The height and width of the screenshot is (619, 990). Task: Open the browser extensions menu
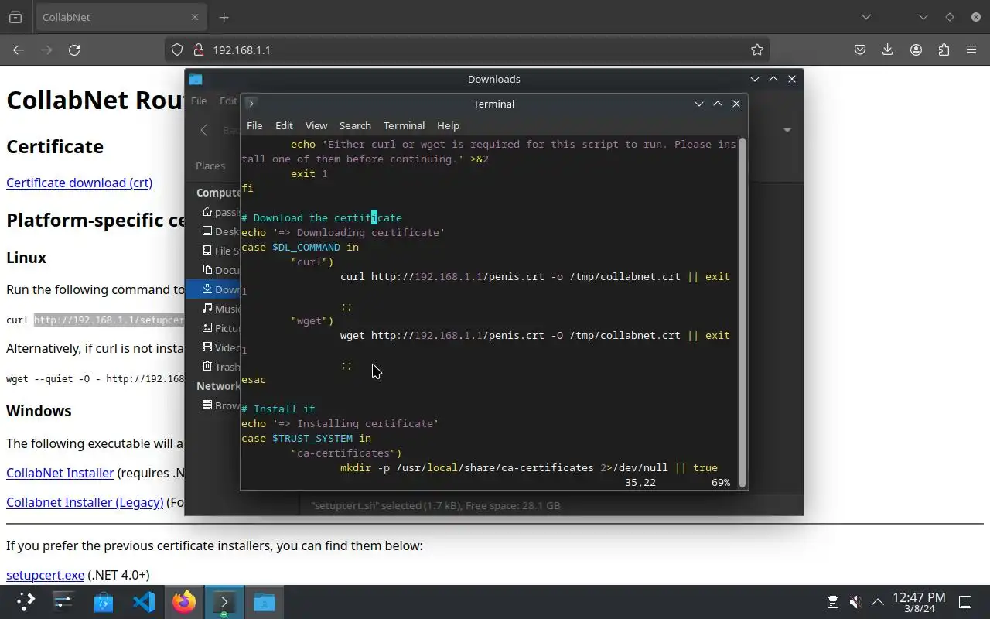click(944, 50)
